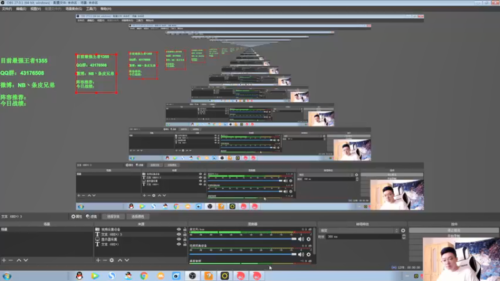500x281 pixels.
Task: Click the 视频采集设备 mixer volume slider handle
Action: point(294,254)
